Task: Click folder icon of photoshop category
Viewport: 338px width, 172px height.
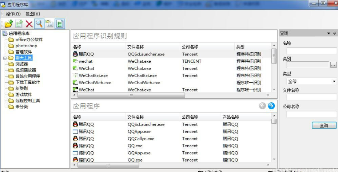Action: [11, 46]
